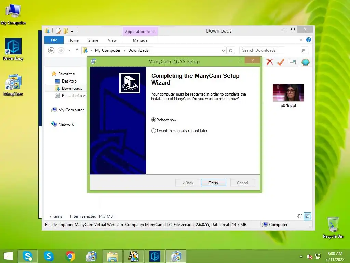Screen dimensions: 350x263
Task: Open My Computer desktop icon
Action: pyautogui.click(x=13, y=14)
